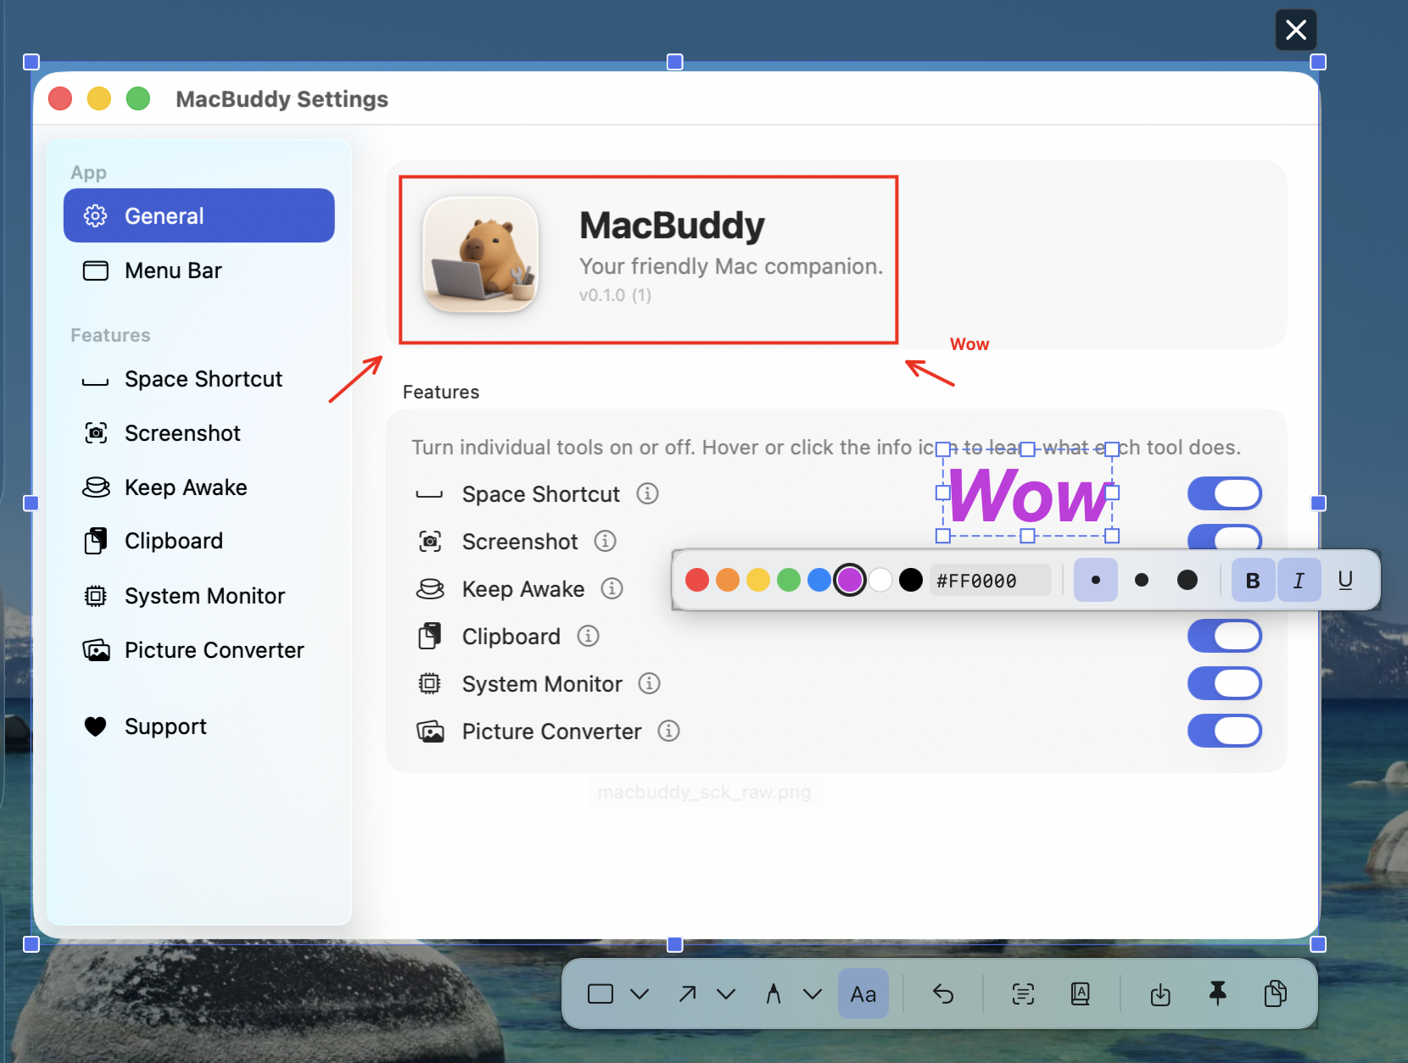Viewport: 1408px width, 1063px height.
Task: Choose the small dot size
Action: pos(1096,581)
